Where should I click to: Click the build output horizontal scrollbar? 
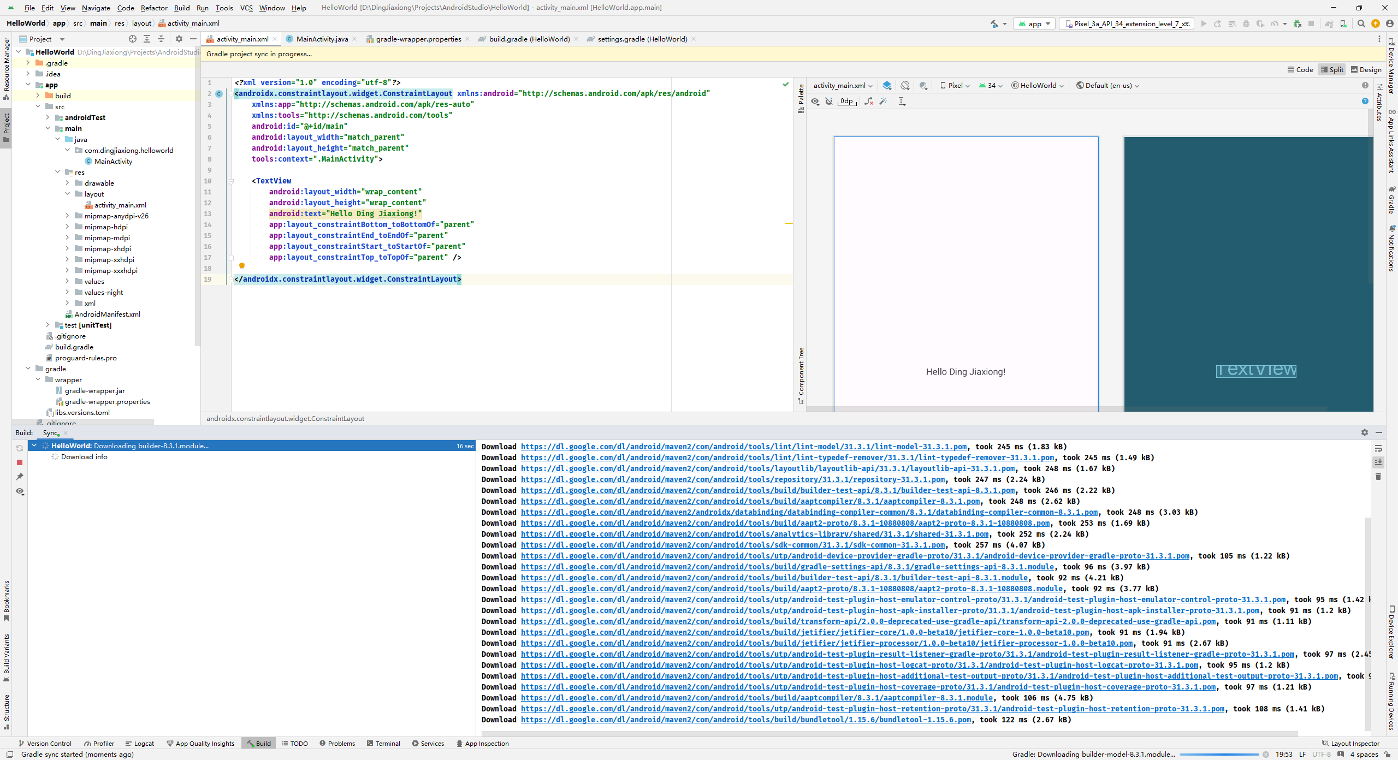pyautogui.click(x=889, y=733)
